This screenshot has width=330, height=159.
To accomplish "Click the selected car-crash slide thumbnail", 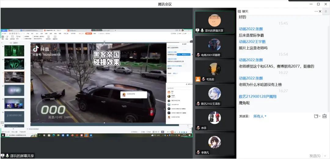I will pos(14,77).
